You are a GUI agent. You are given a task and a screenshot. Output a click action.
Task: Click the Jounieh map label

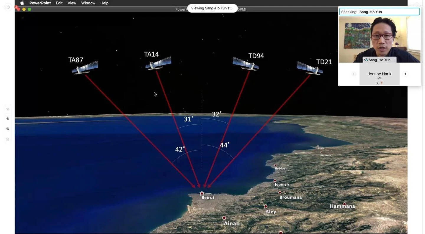click(x=282, y=184)
